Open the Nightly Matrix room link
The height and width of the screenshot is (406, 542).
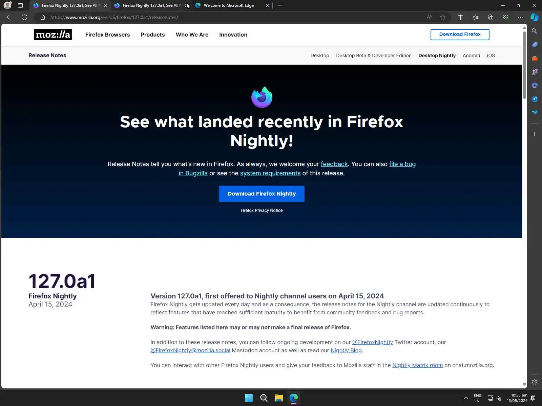tap(417, 365)
